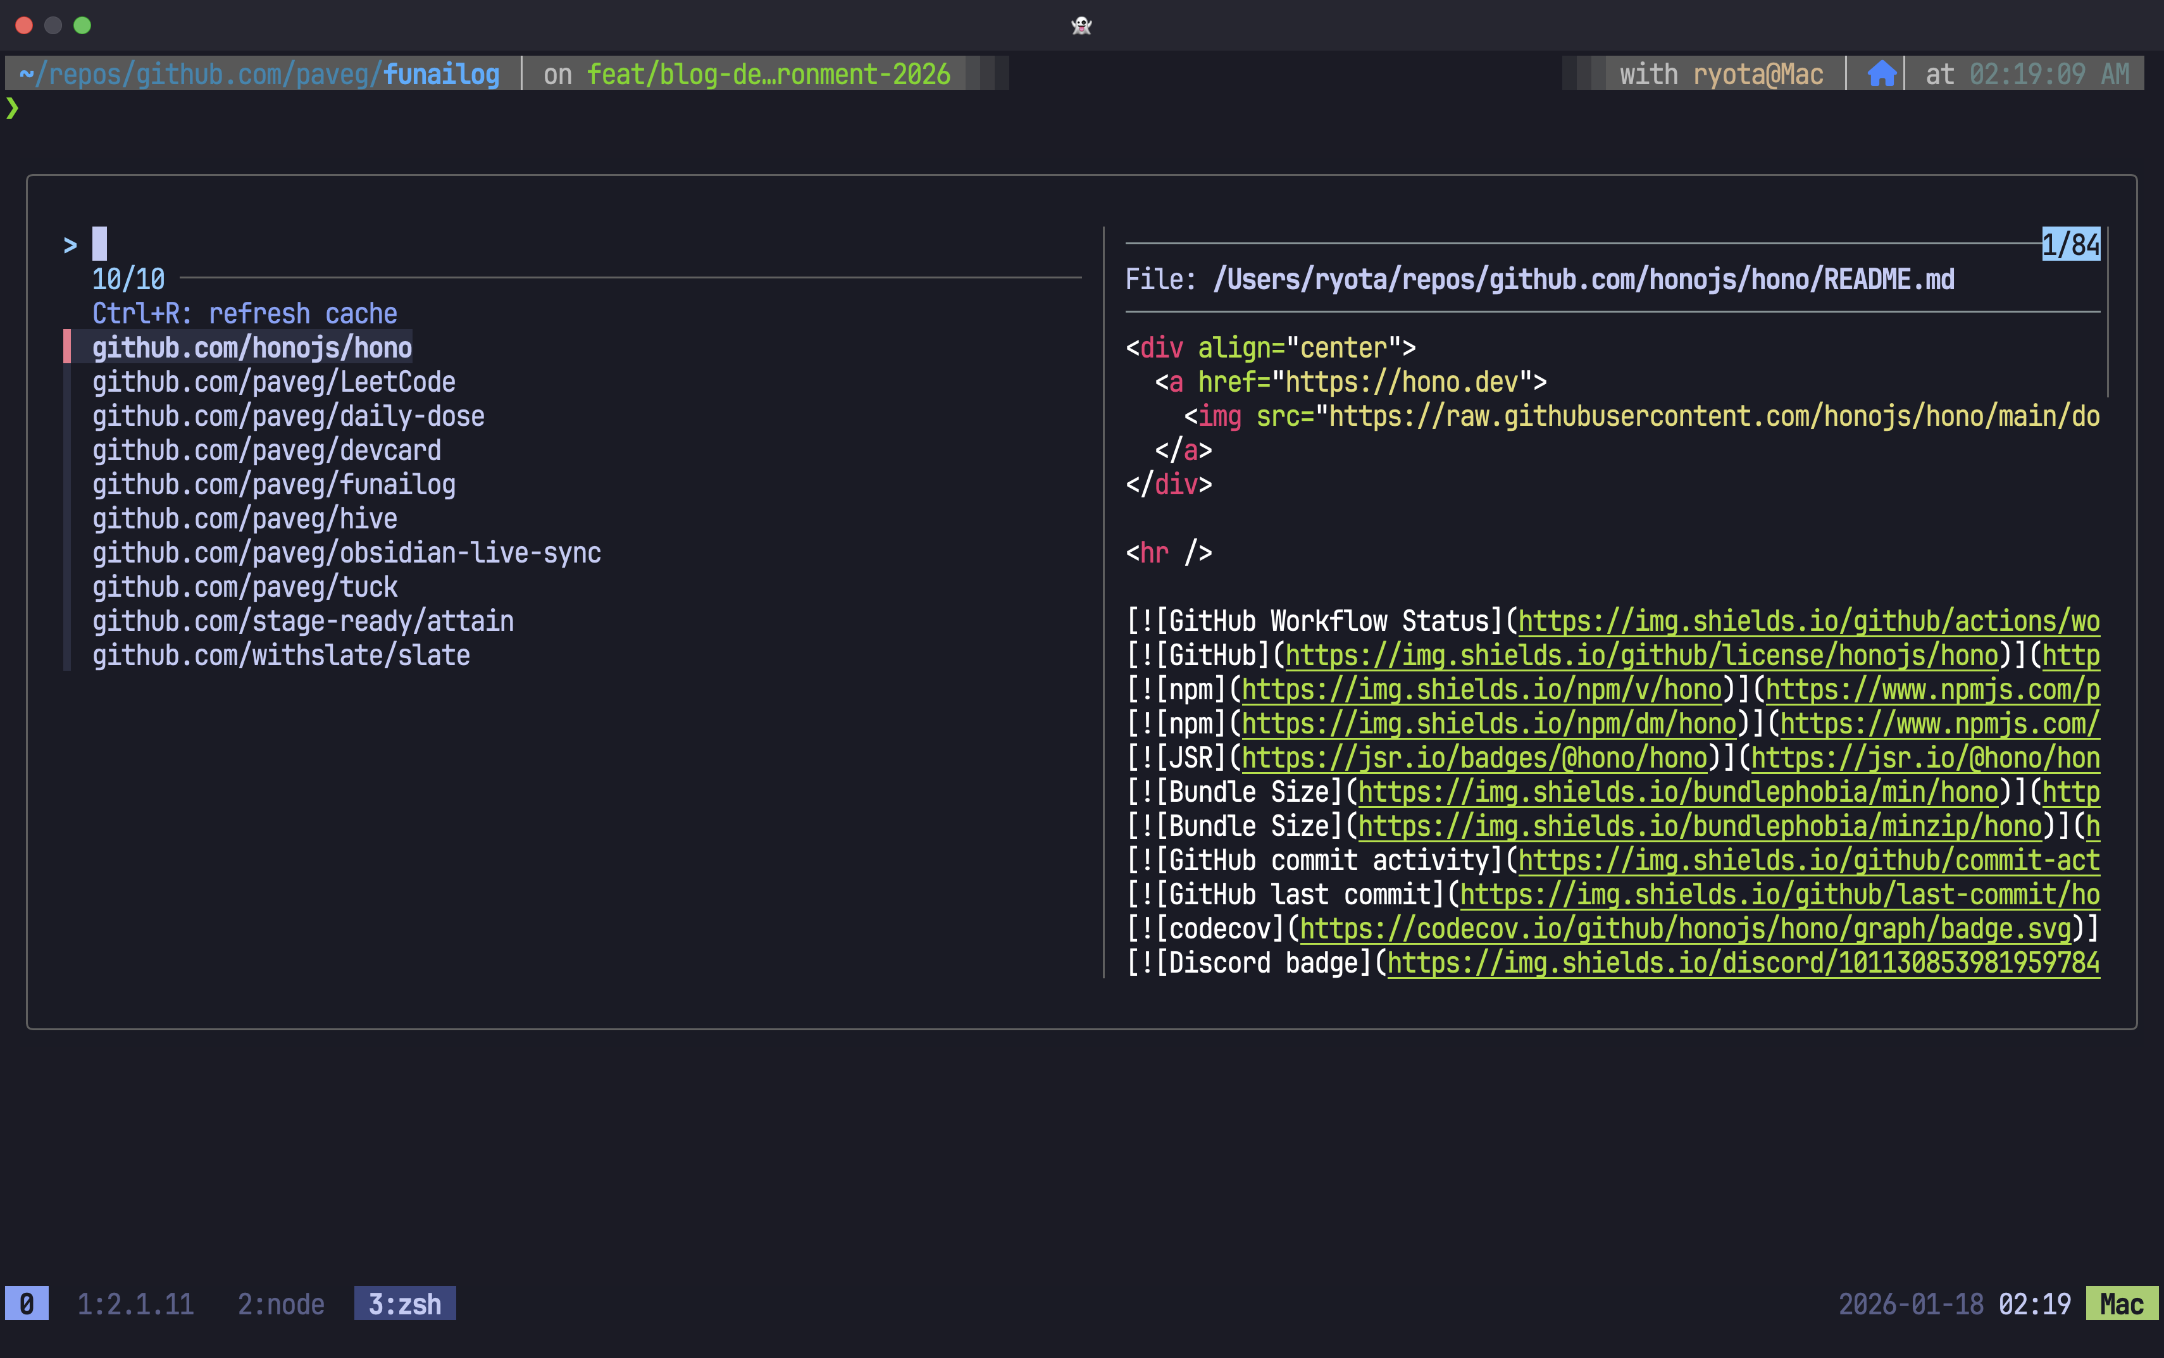Screen dimensions: 2164x1358
Task: Select github.com/paveg/daily-dose entry
Action: click(289, 416)
